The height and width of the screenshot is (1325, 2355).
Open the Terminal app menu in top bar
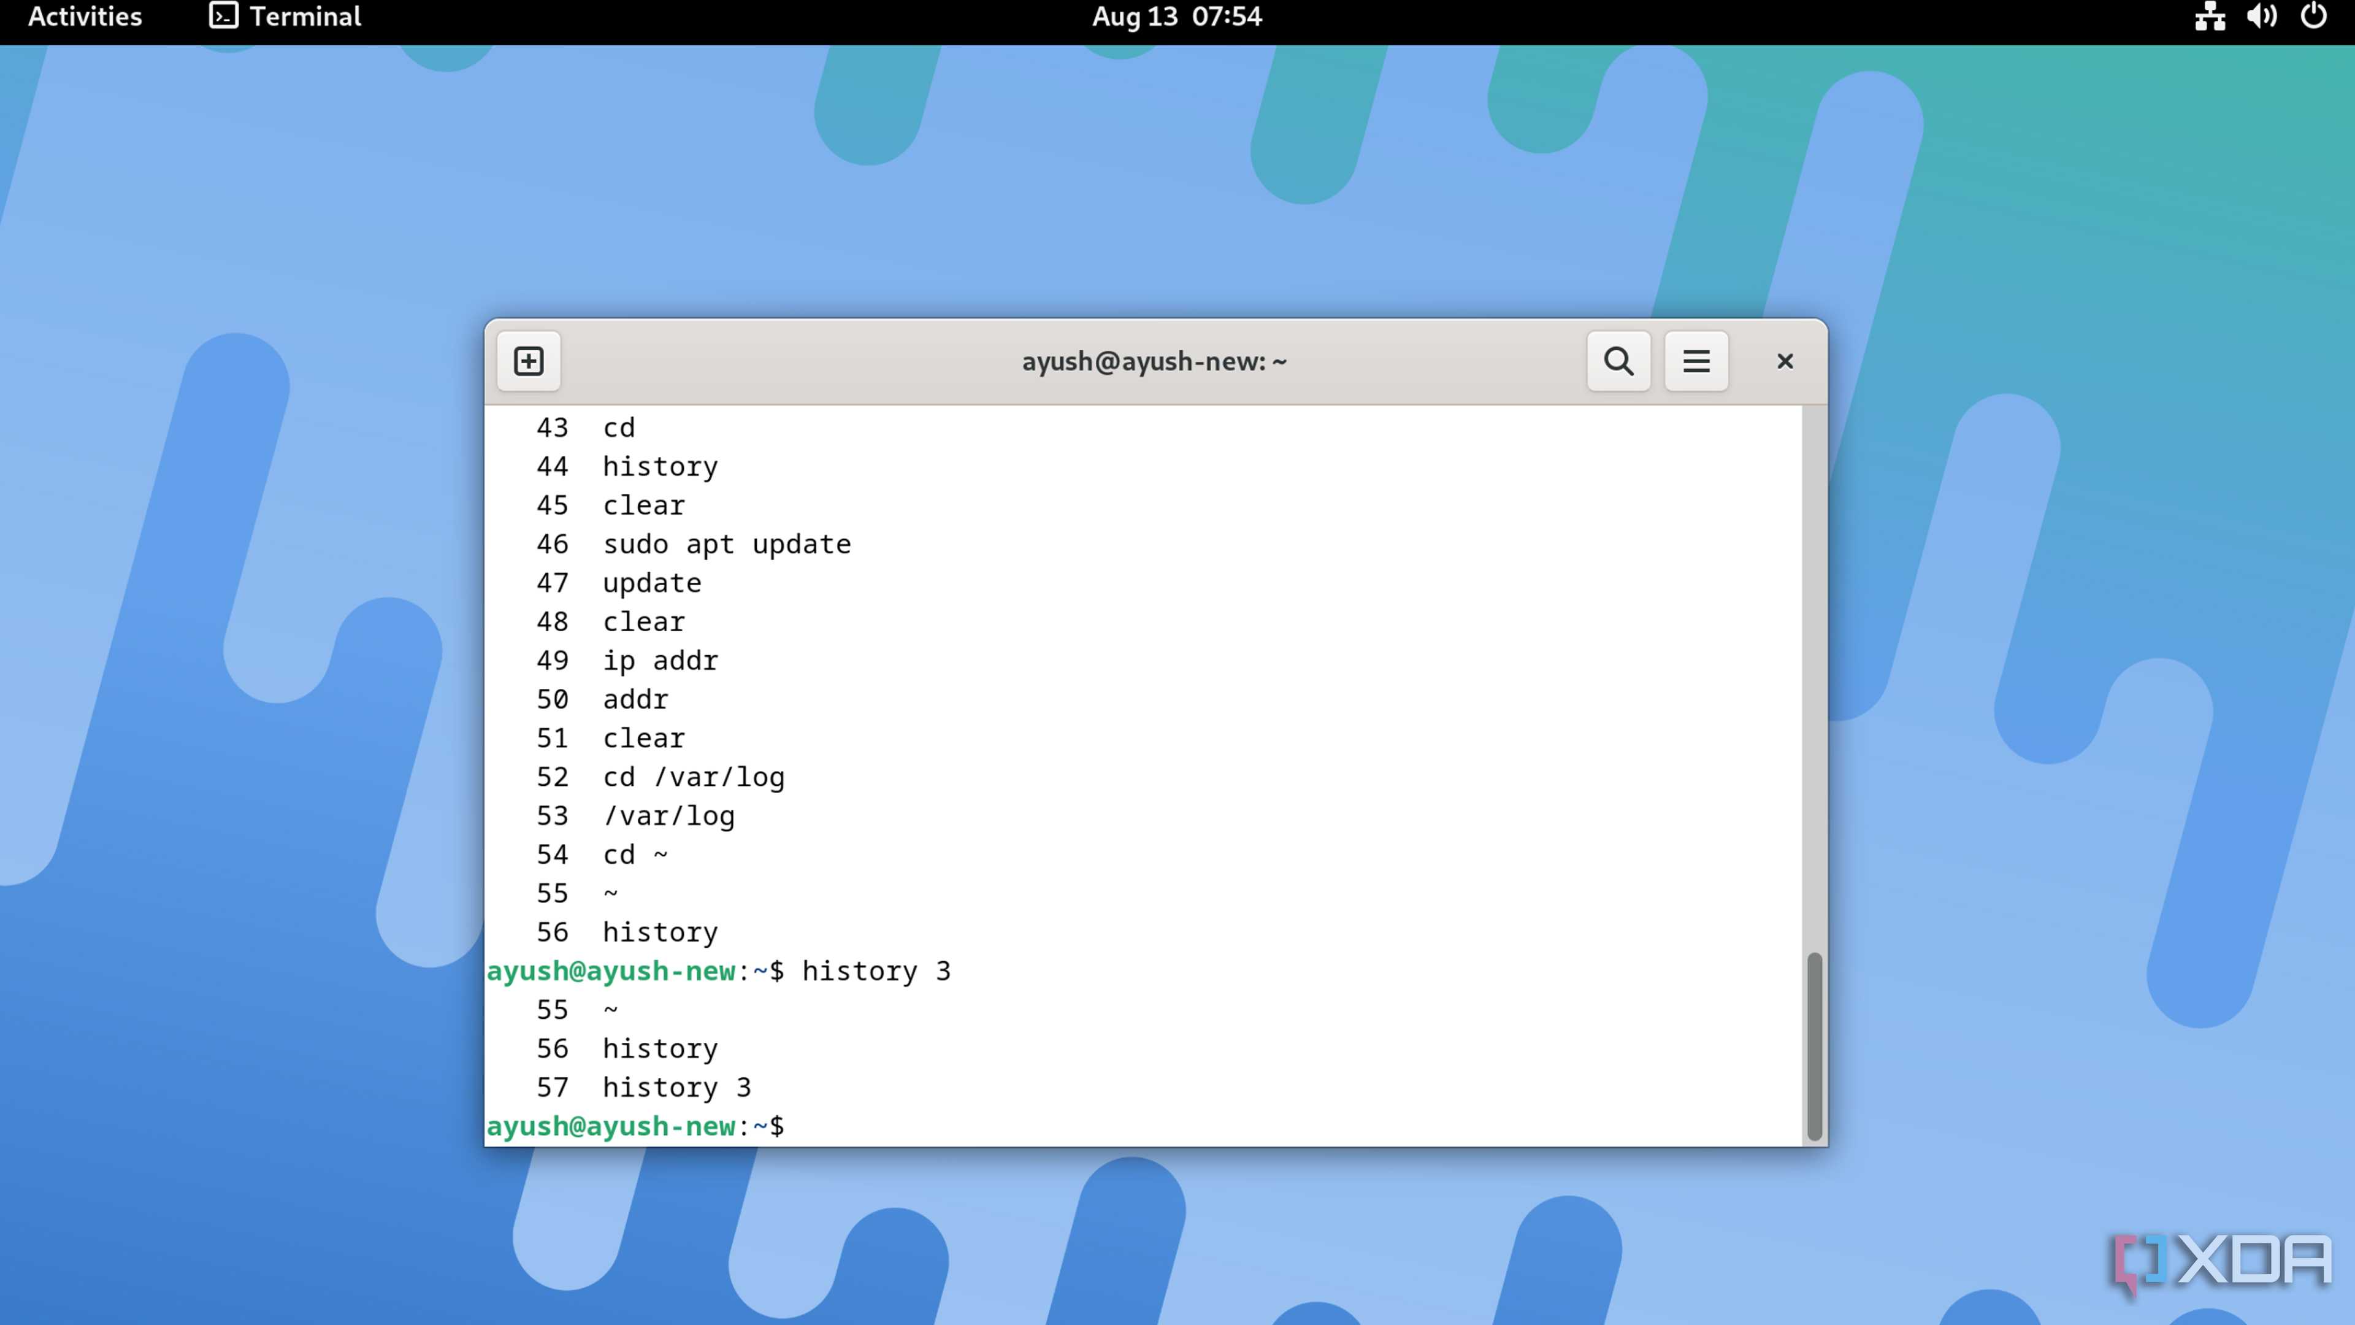click(285, 17)
